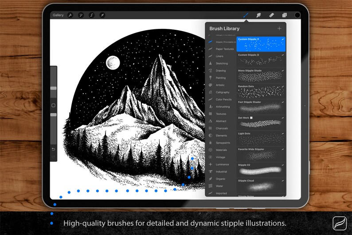Open the Gallery

pyautogui.click(x=58, y=15)
